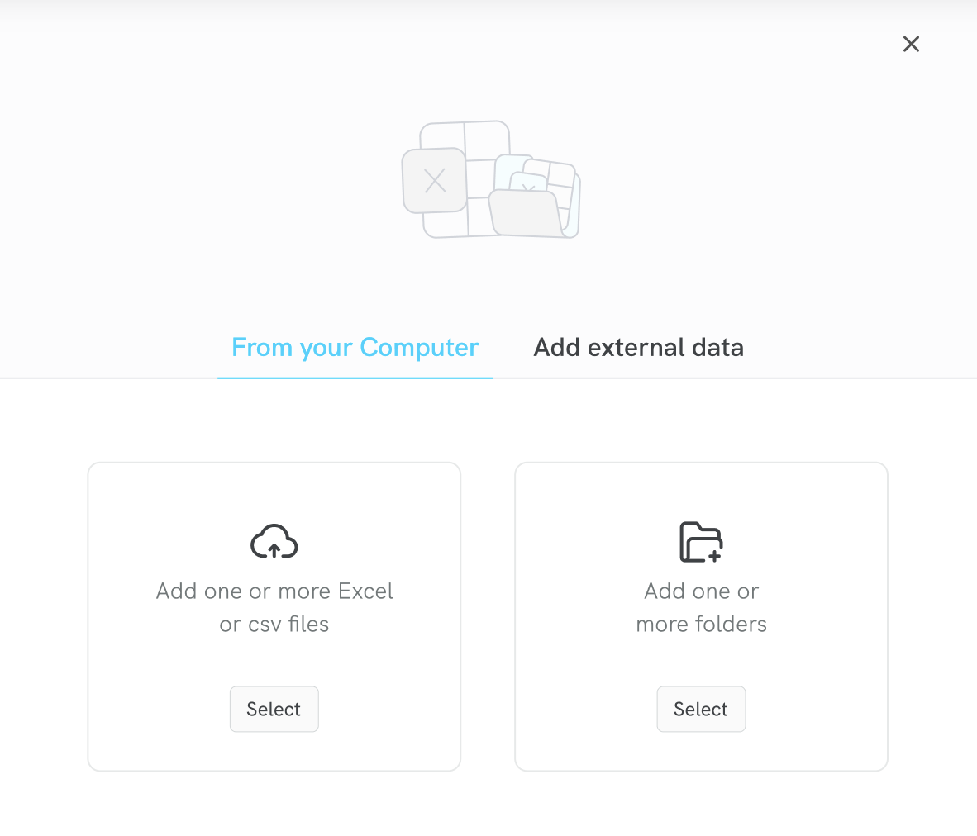Click the X shape on the leftmost illustration tile

click(434, 181)
